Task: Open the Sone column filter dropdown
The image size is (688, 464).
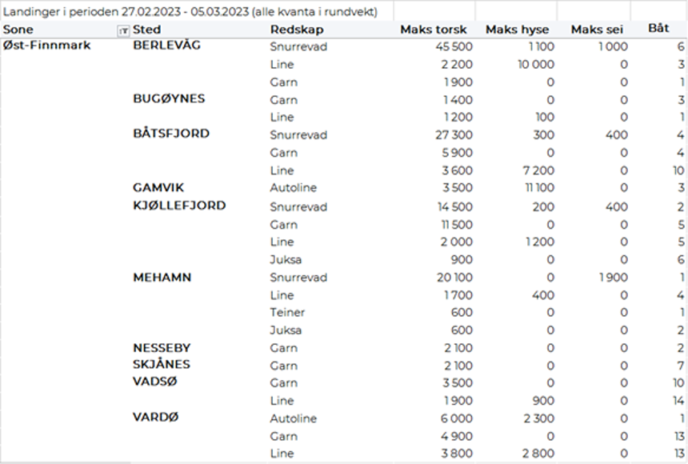Action: [x=123, y=30]
